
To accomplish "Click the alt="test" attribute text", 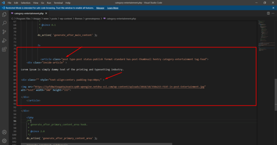I will pos(28,90).
